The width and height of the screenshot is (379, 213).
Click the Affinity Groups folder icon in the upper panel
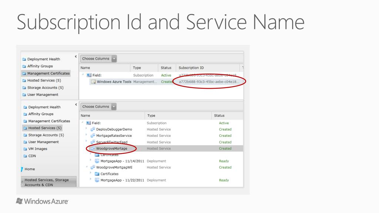[24, 66]
